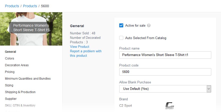Open the Colors section in sidebar
This screenshot has height=112, width=221.
9,58
